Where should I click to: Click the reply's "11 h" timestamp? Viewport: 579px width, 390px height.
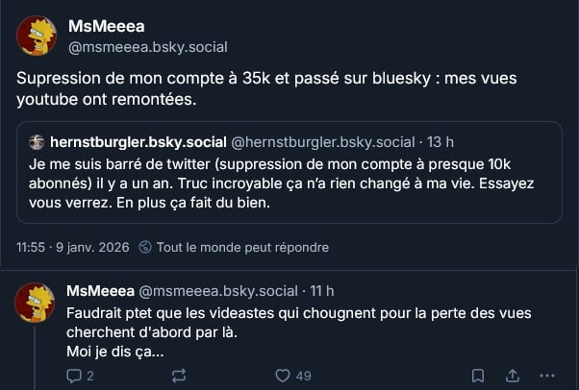(x=320, y=291)
